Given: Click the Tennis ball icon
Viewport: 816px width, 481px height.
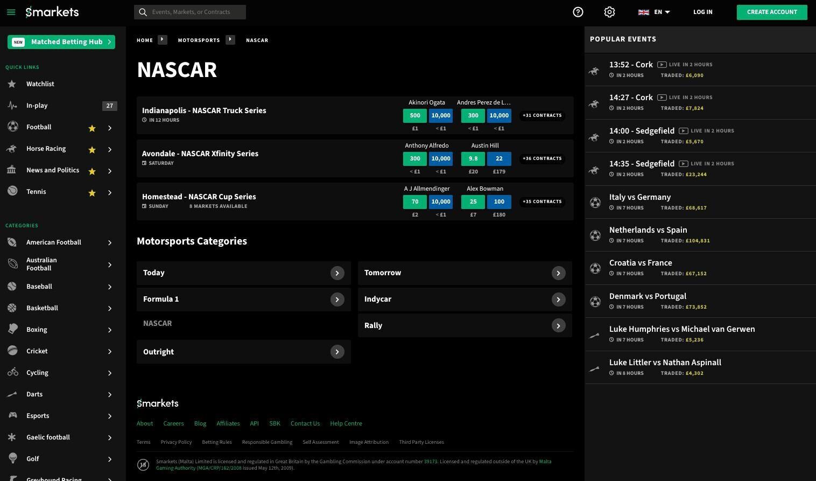Looking at the screenshot, I should click(x=12, y=192).
